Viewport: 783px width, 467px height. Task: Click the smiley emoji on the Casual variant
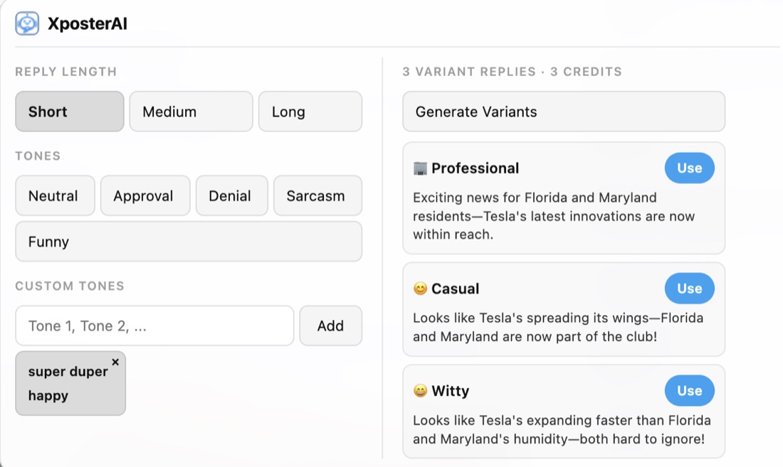point(420,288)
